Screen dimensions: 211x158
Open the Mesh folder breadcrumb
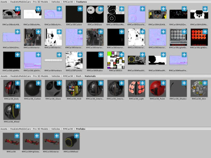pyautogui.click(x=79, y=76)
